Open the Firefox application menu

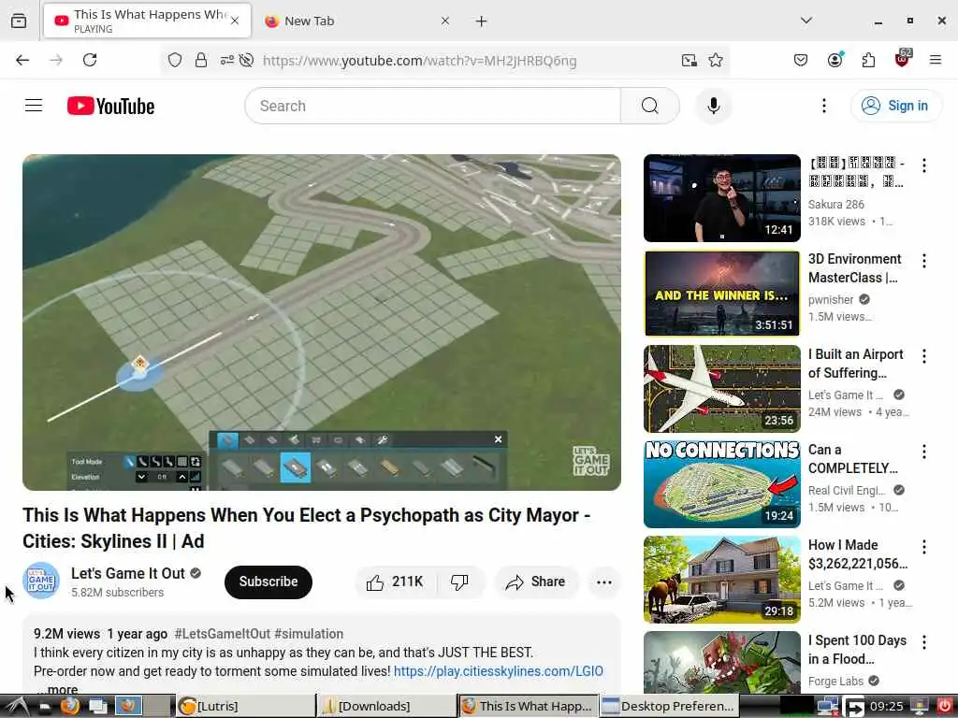[936, 60]
